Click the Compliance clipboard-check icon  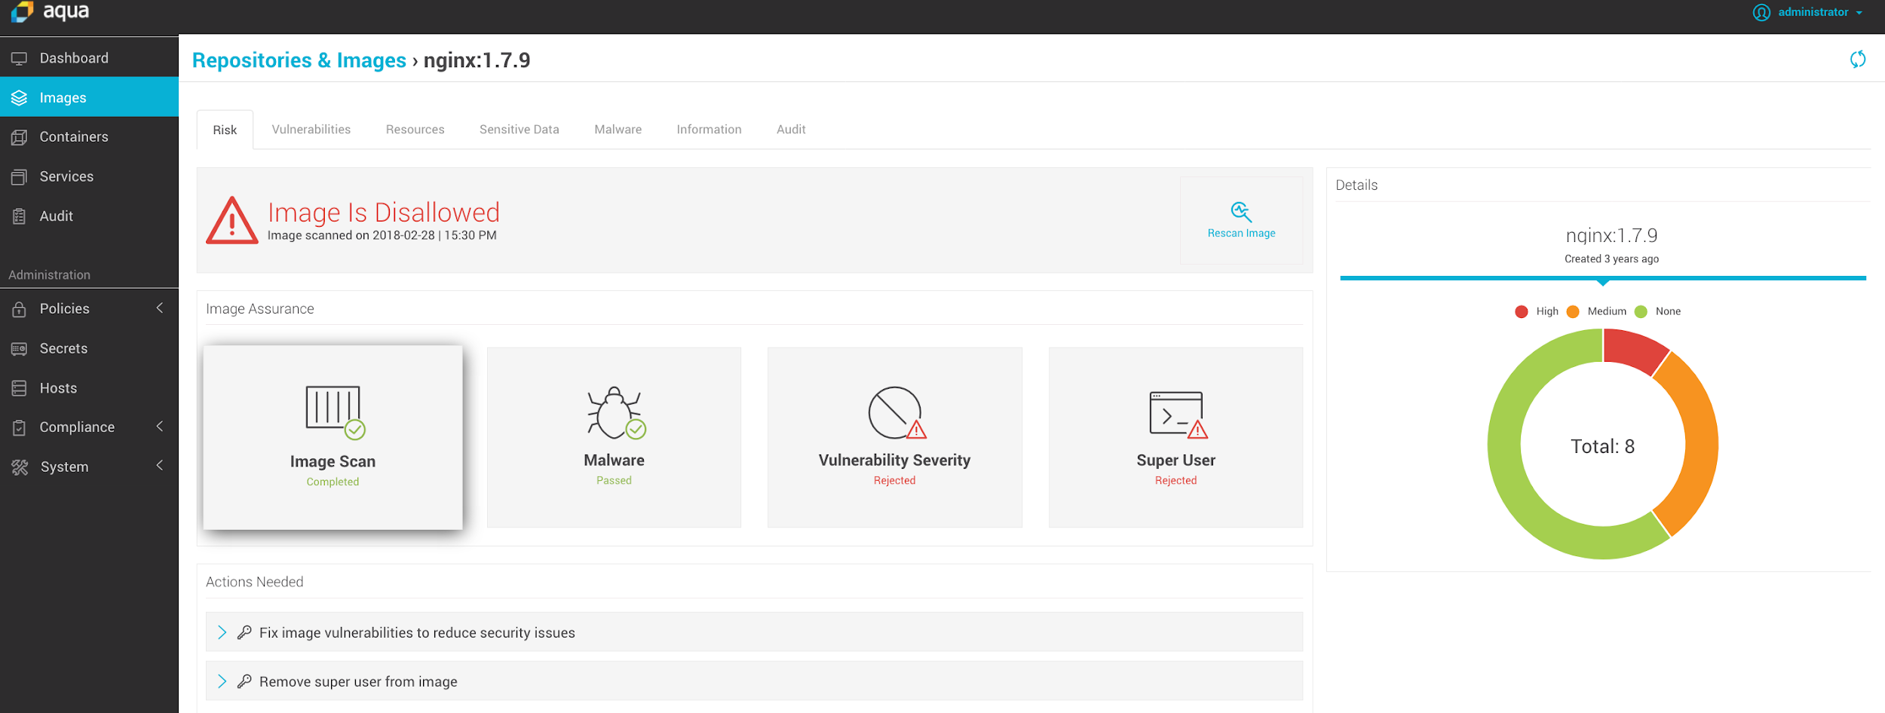[x=20, y=427]
